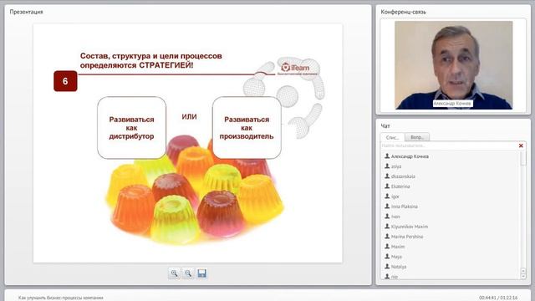Clear the user search with the red X
This screenshot has height=301, width=535.
click(x=521, y=145)
